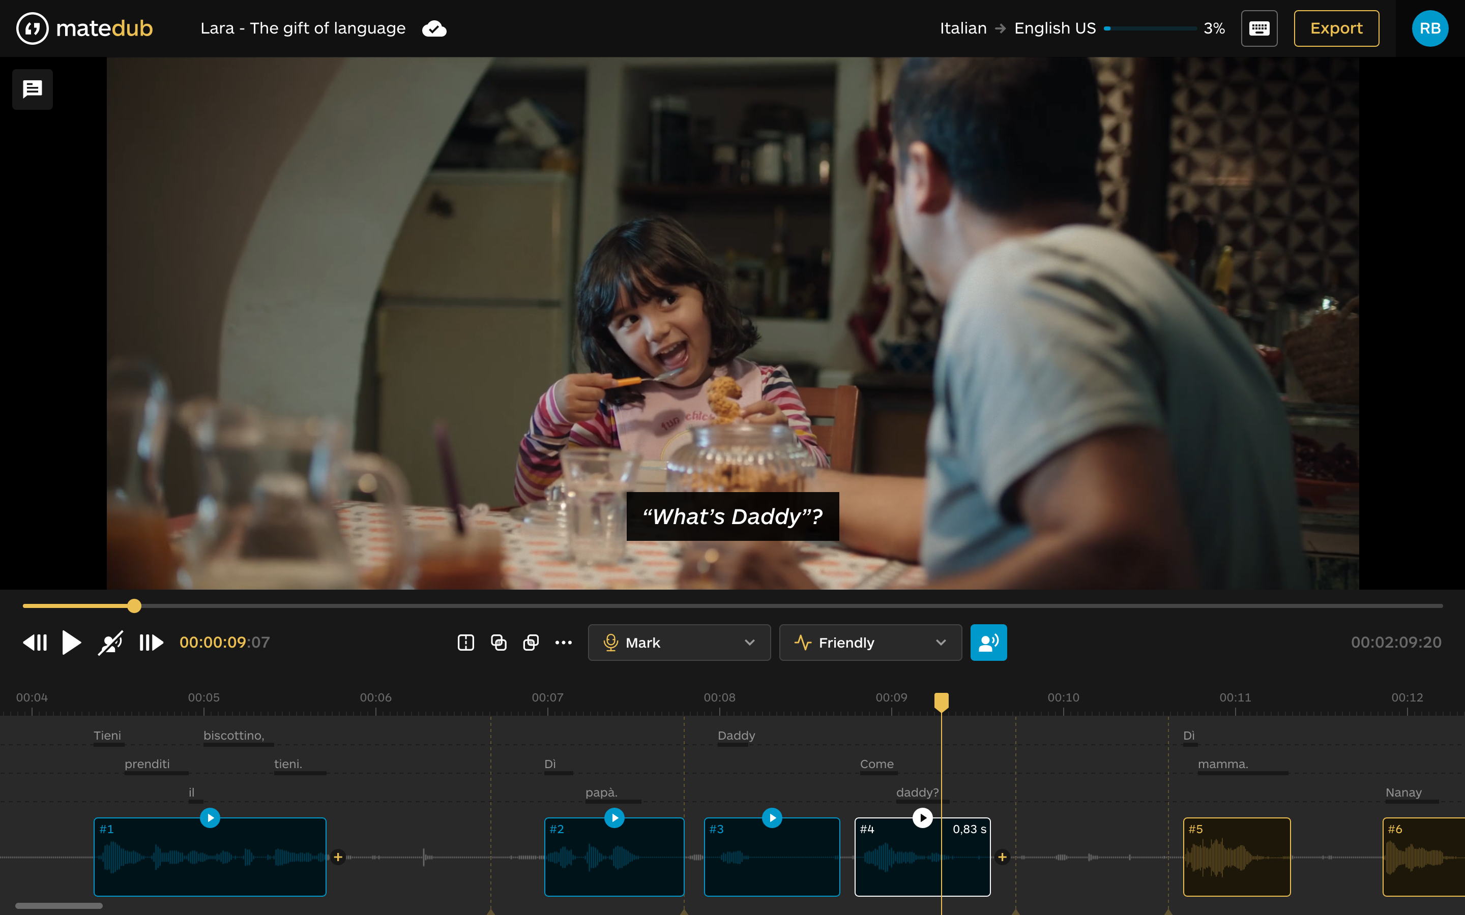The height and width of the screenshot is (915, 1465).
Task: Click the Export button
Action: [1336, 28]
